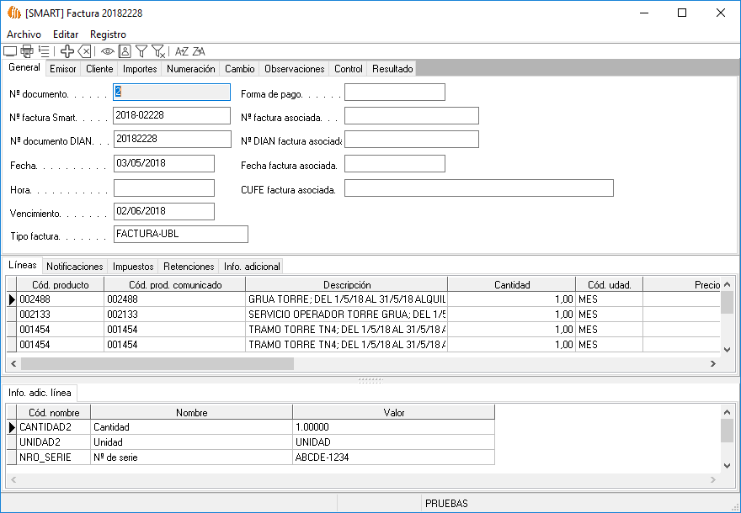The width and height of the screenshot is (741, 513).
Task: Click the lines grid horizontal scrollbar
Action: point(157,364)
